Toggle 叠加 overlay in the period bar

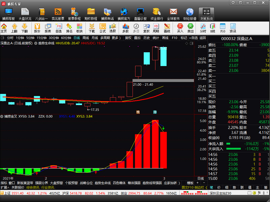tap(137, 38)
